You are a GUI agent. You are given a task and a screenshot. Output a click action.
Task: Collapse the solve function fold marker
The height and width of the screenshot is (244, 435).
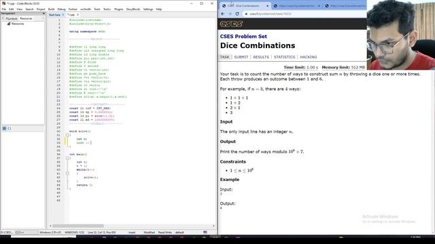(x=67, y=135)
